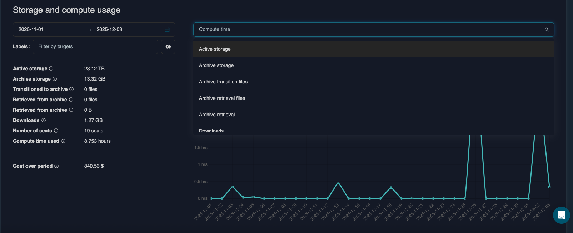Click info icon beside Number of seats
The image size is (573, 233).
(56, 131)
